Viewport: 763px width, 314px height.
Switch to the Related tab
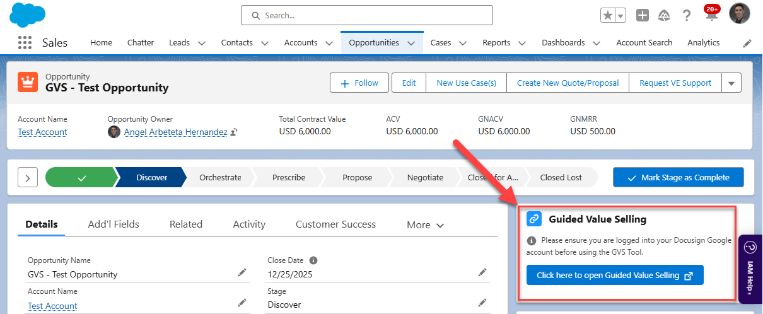tap(186, 224)
